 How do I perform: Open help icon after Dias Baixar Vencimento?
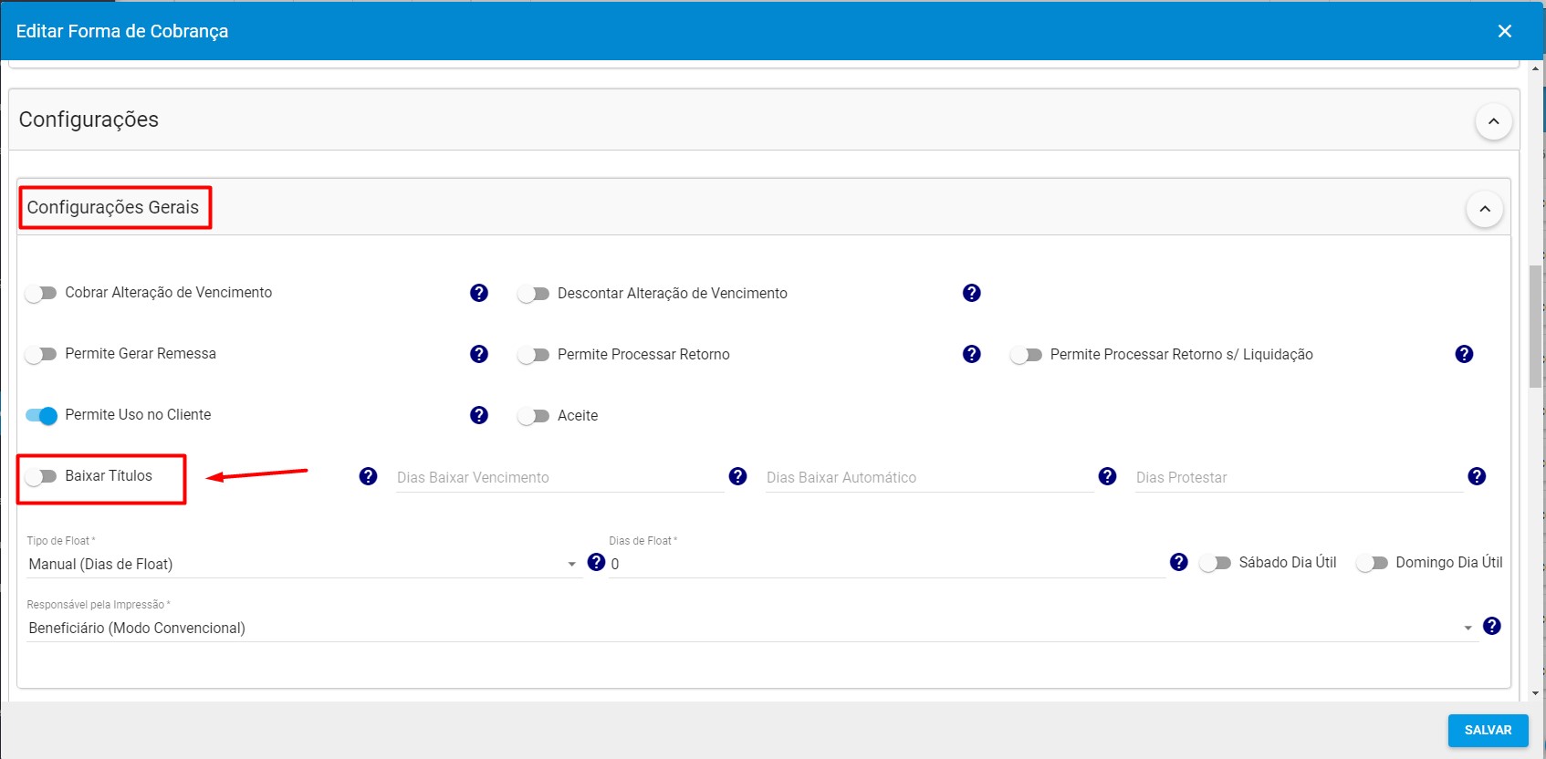738,476
